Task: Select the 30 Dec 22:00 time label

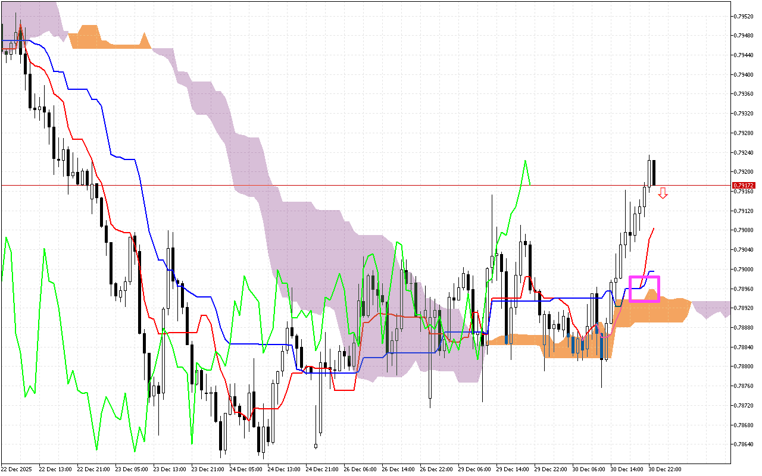Action: (665, 469)
